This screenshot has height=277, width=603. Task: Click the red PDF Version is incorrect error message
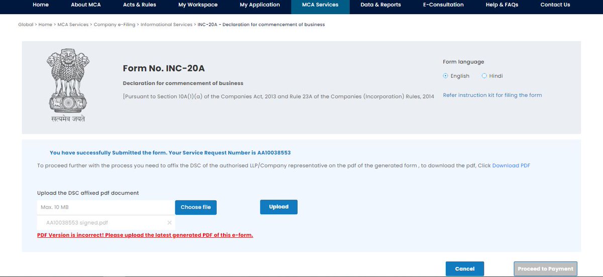click(145, 235)
